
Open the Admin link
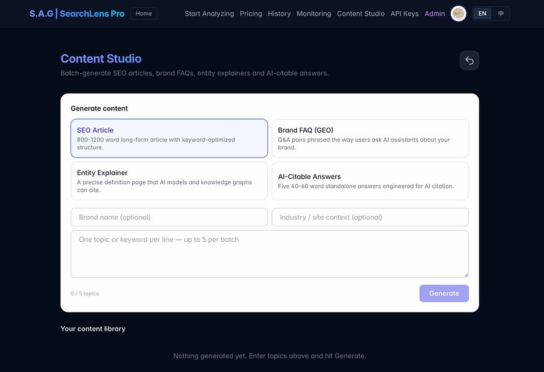coord(435,14)
